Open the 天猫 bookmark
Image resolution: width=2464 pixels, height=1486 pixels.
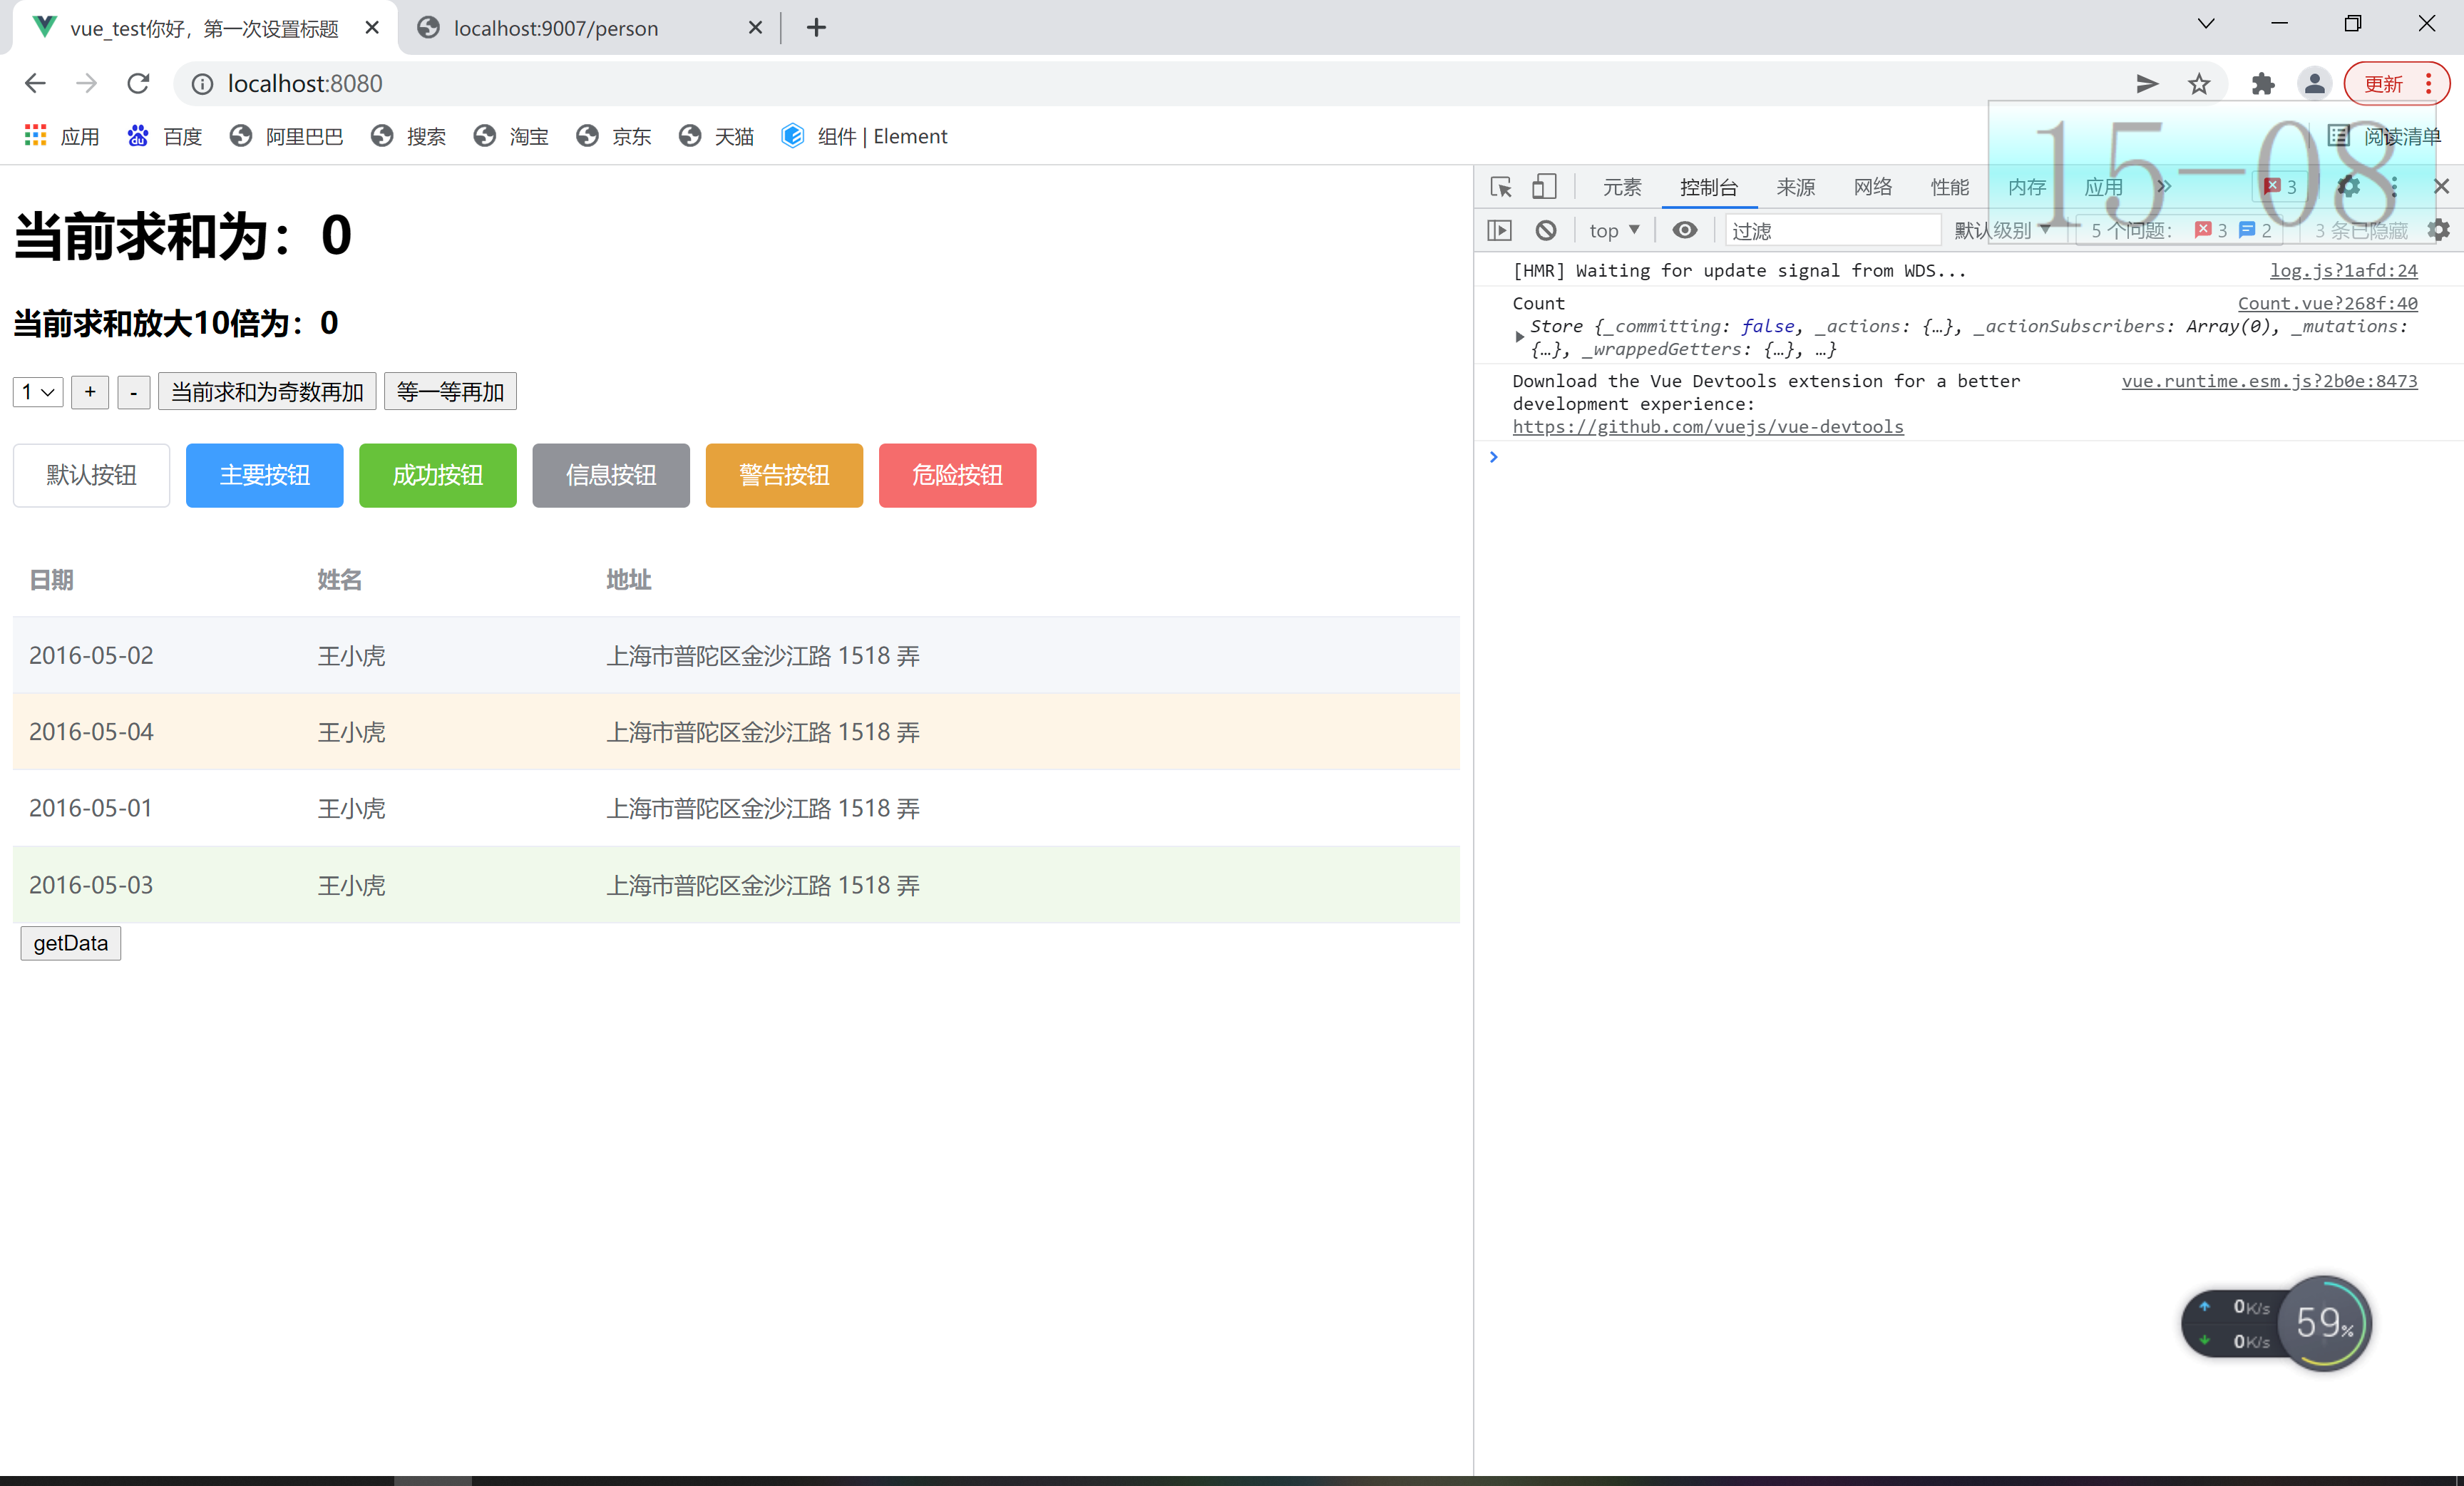716,136
